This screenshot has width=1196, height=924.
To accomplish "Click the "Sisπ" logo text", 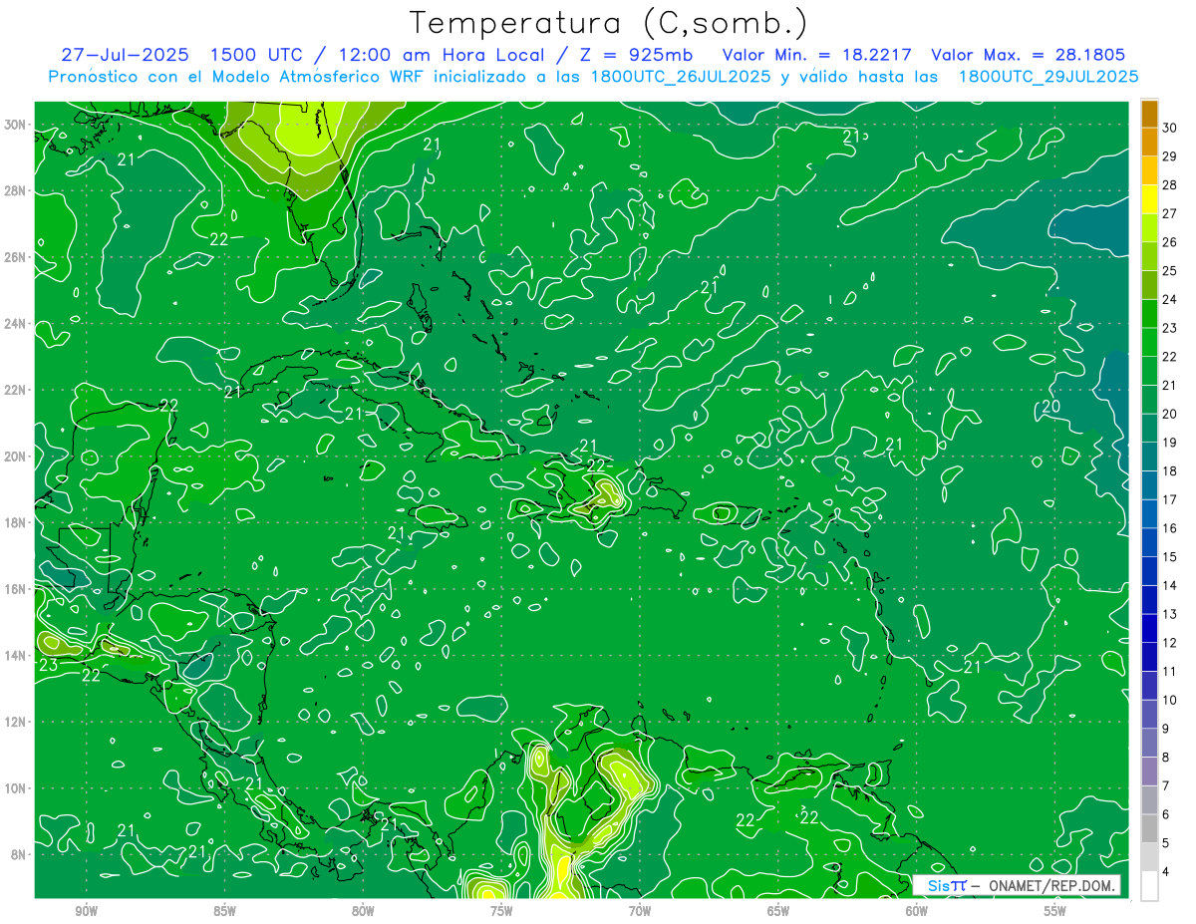I will [947, 885].
